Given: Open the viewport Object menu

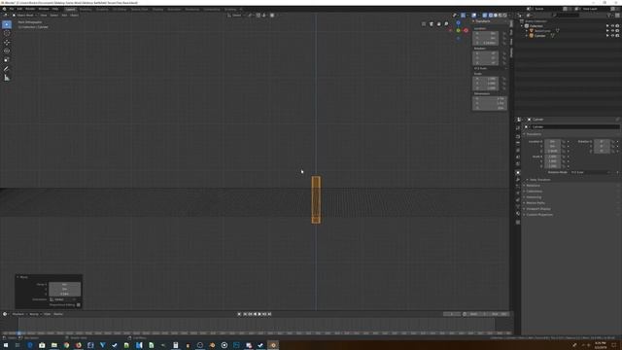Looking at the screenshot, I should pos(74,16).
